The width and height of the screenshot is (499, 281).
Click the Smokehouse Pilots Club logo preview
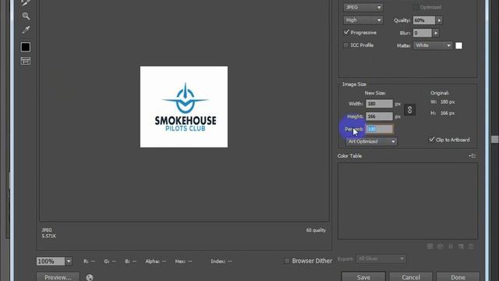pos(184,107)
